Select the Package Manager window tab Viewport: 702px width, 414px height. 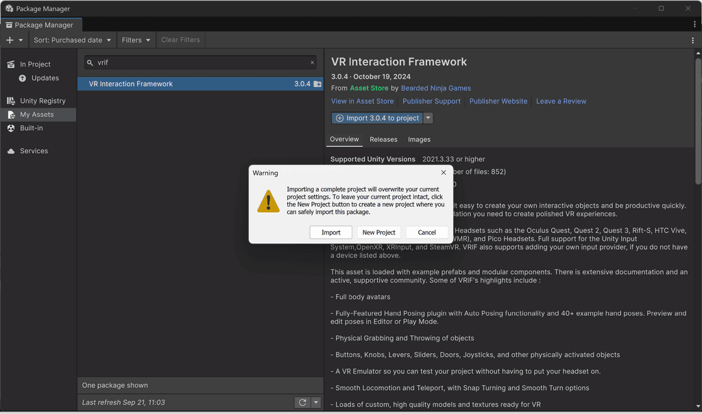click(x=41, y=25)
